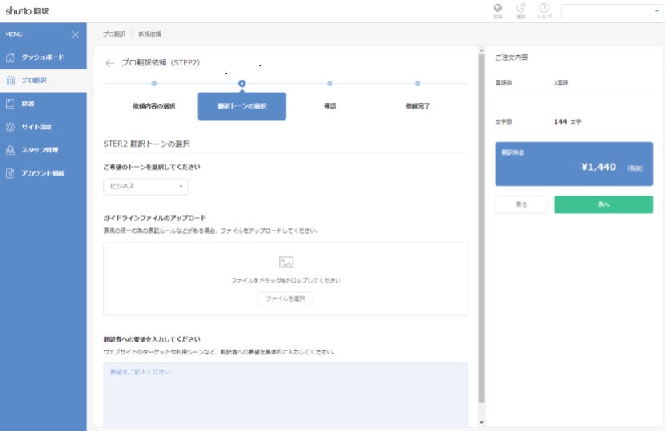The width and height of the screenshot is (665, 431).
Task: Click the 戻る button in order panel
Action: (x=521, y=204)
